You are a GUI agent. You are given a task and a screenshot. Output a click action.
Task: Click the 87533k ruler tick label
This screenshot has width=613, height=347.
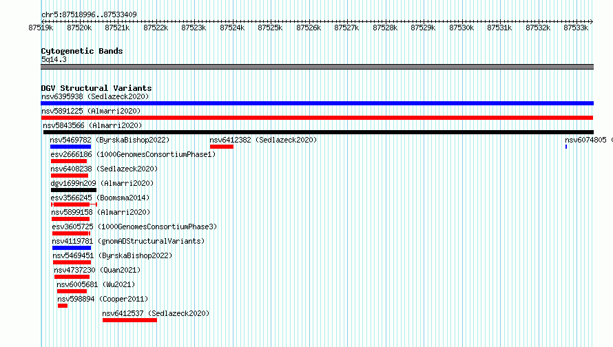pyautogui.click(x=576, y=28)
